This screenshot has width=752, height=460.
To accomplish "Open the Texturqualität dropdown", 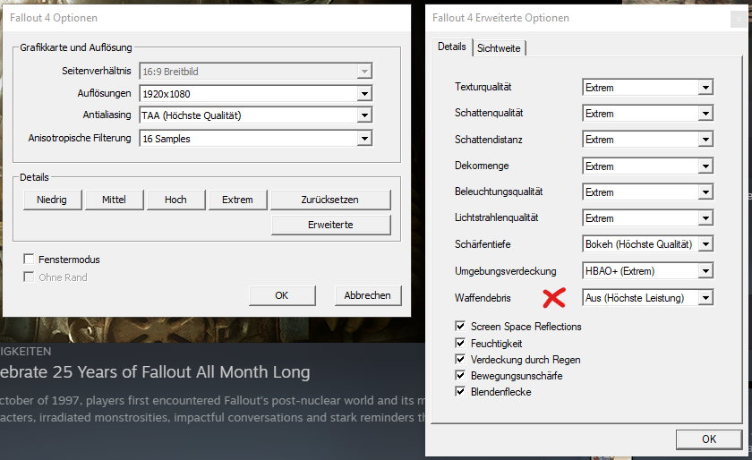I will (x=647, y=88).
